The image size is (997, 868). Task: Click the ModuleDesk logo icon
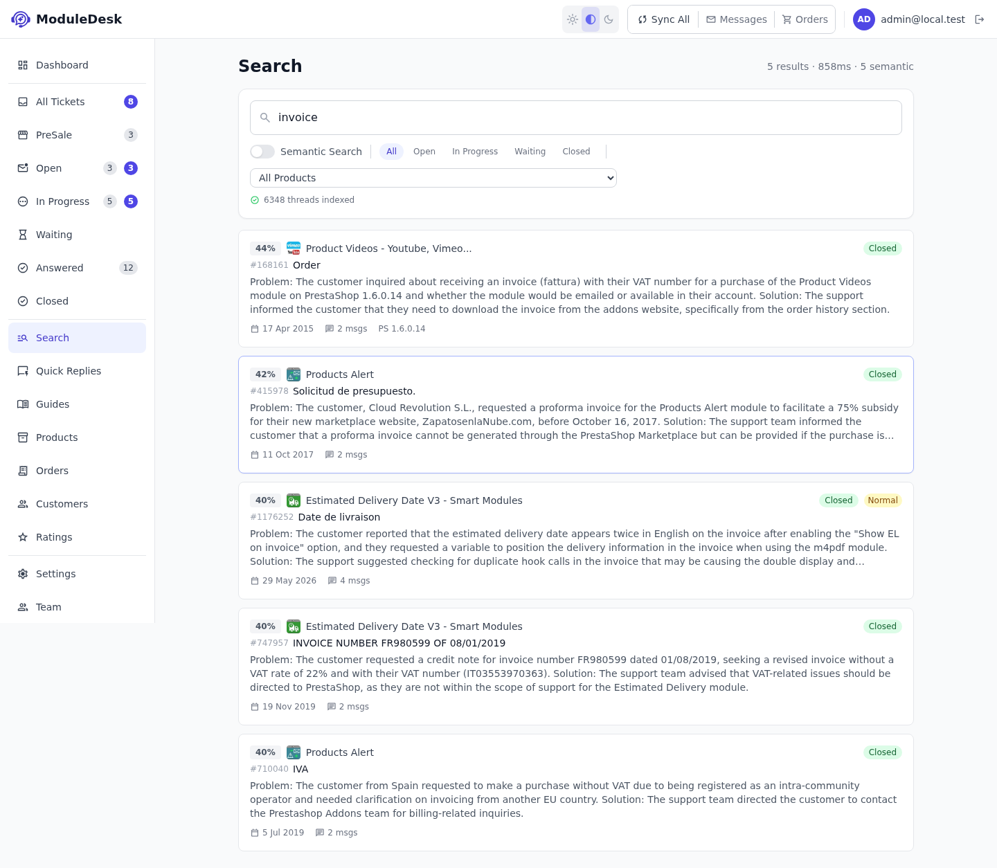21,19
